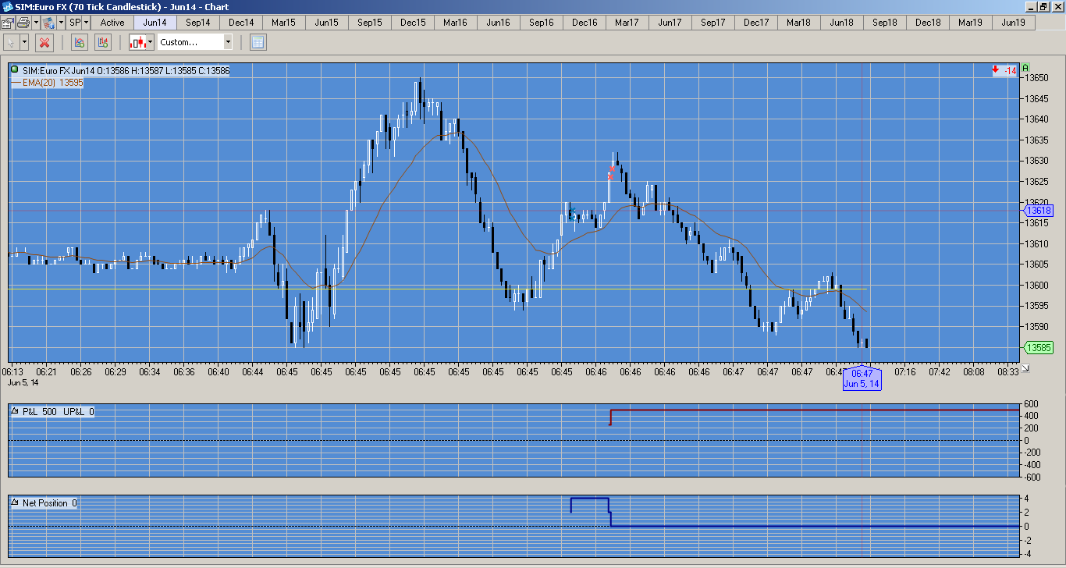Click the EMA(20) 13595 legend label

coord(53,82)
